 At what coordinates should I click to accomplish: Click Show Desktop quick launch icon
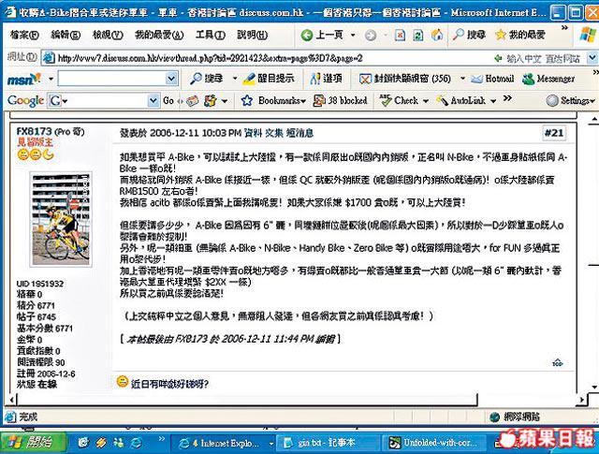tap(83, 443)
